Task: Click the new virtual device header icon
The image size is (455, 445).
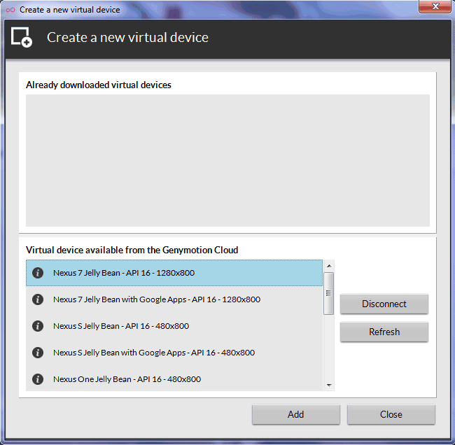Action: 22,37
